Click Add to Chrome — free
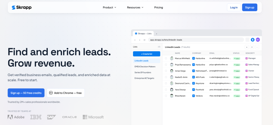 point(66,93)
